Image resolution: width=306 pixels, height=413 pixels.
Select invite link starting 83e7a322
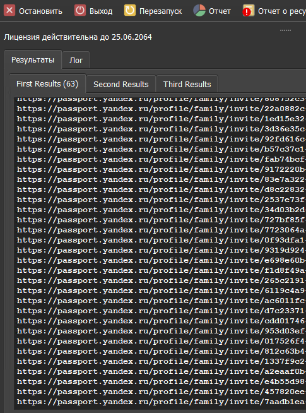click(x=162, y=179)
